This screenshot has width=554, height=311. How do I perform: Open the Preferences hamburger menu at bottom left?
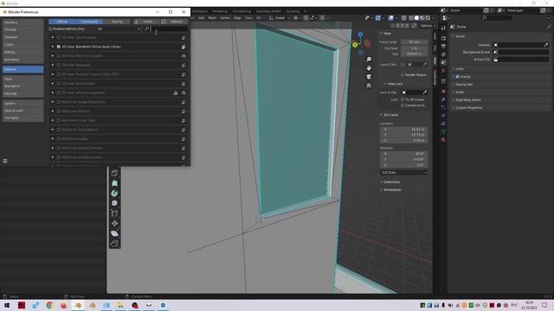[5, 162]
